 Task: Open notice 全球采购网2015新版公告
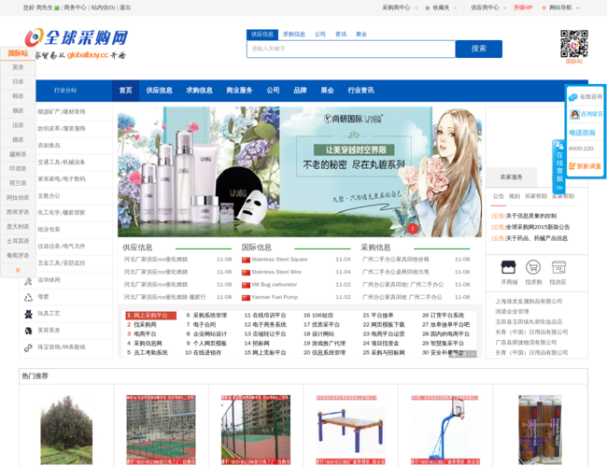click(x=537, y=227)
